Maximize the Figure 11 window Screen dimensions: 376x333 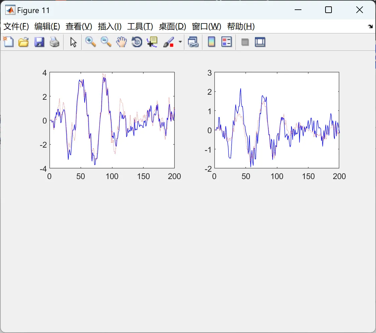pos(328,10)
